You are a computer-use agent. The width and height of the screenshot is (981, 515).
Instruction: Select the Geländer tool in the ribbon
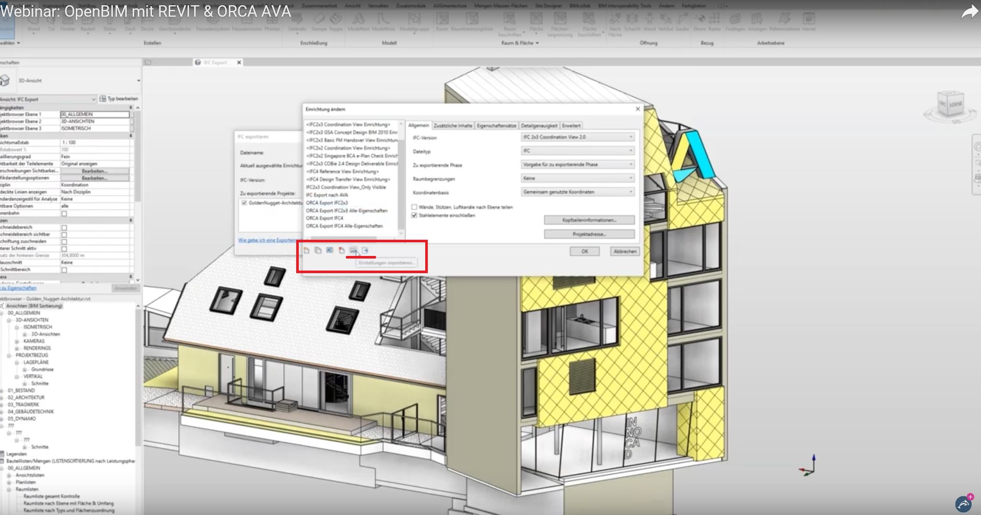[x=297, y=22]
